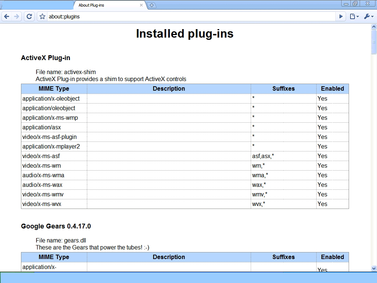377x283 pixels.
Task: Click 'video/x-ms-wm' MIME type cell
Action: [54, 166]
